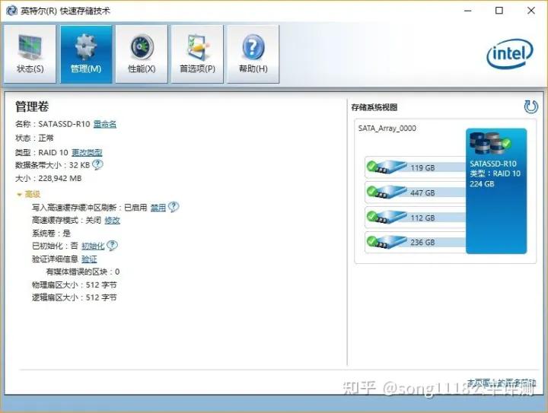548x413 pixels.
Task: Click the Intel logo
Action: click(510, 53)
